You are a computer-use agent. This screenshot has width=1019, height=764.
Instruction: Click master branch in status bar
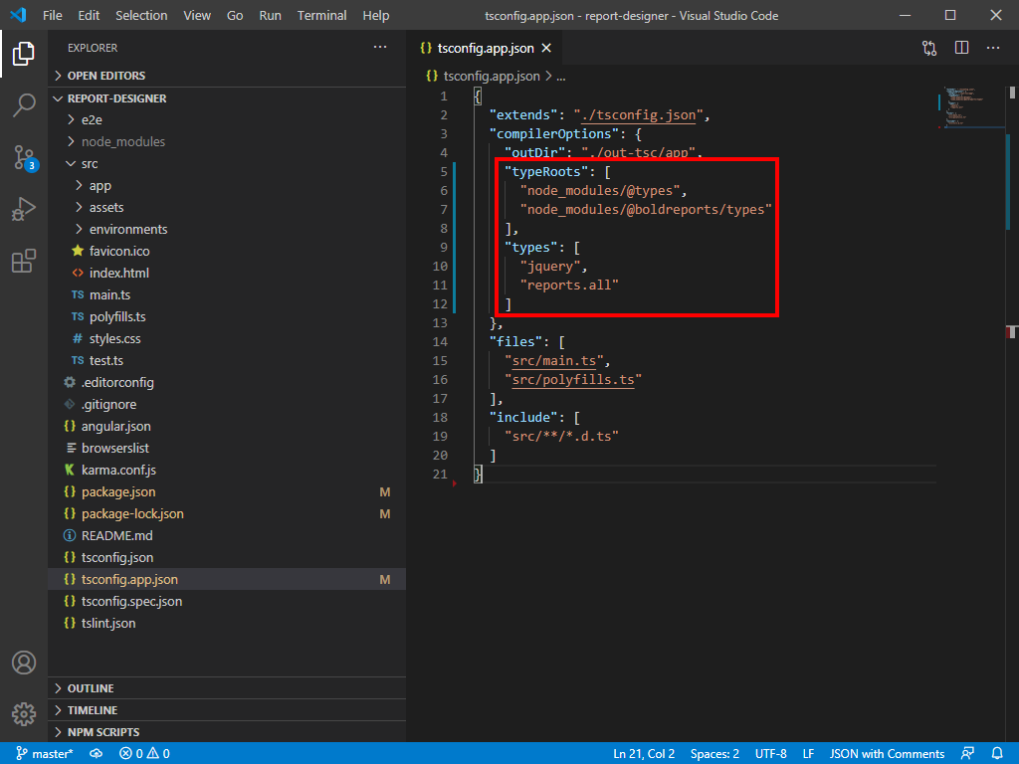tap(45, 753)
